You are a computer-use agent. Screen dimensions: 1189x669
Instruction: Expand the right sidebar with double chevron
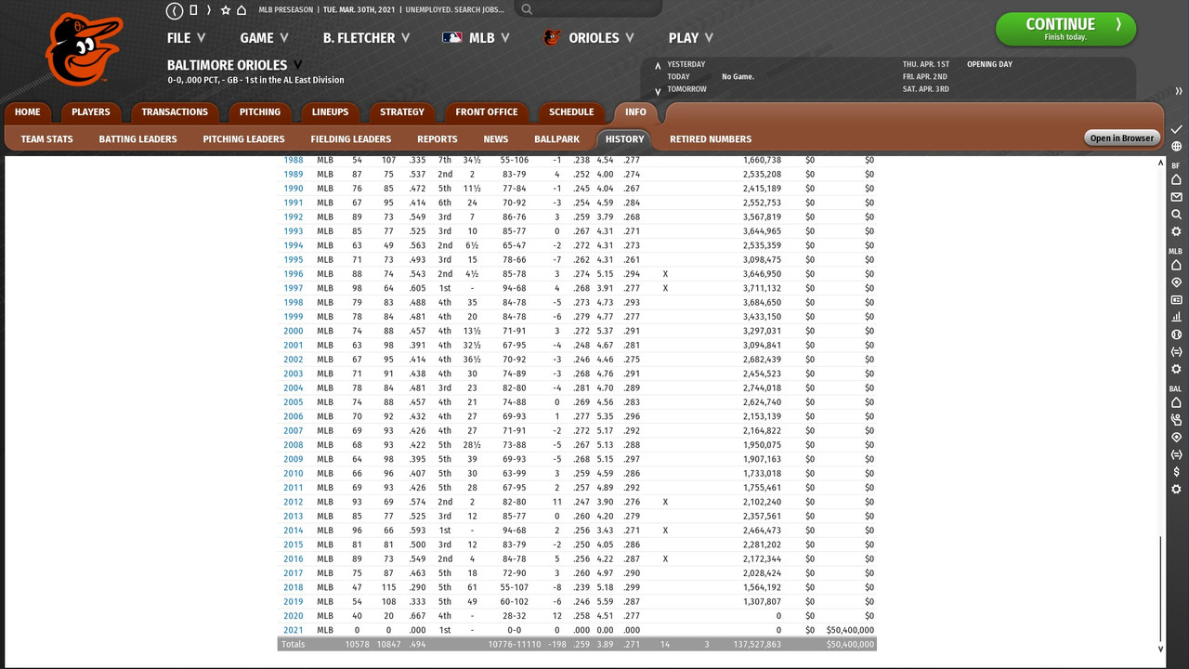[1178, 91]
